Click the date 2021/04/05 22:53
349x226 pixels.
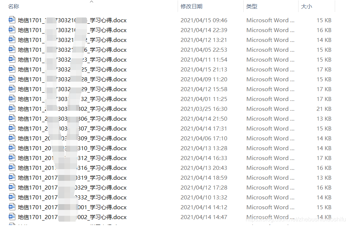point(204,50)
